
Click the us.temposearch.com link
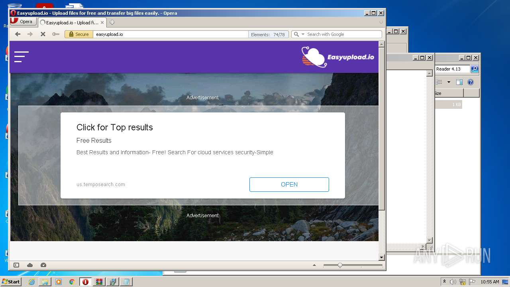tap(101, 185)
